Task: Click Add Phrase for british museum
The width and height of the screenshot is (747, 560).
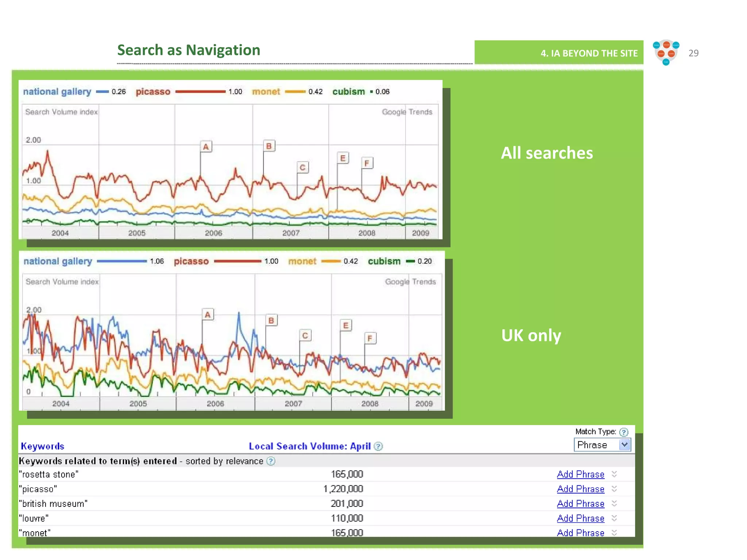Action: tap(581, 503)
